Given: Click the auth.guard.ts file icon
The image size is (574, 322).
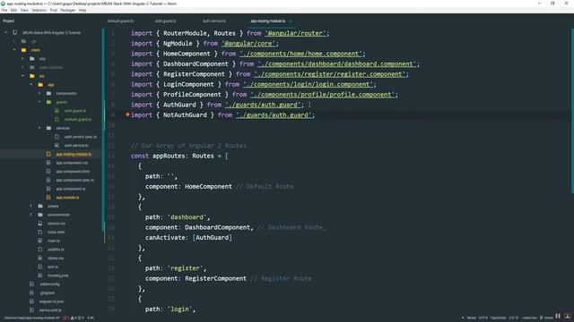Looking at the screenshot, I should 57,111.
